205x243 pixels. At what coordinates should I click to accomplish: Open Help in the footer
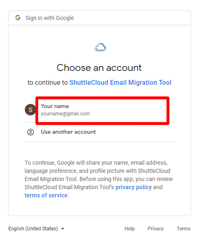pyautogui.click(x=130, y=229)
